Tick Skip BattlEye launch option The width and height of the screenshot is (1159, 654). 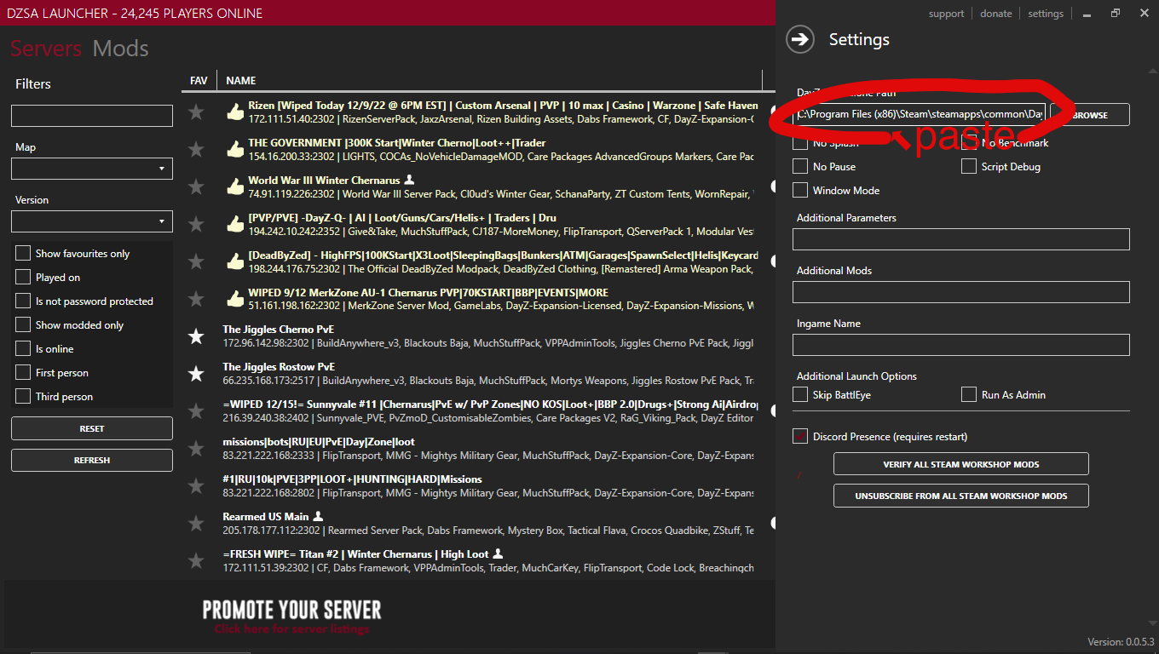coord(800,394)
